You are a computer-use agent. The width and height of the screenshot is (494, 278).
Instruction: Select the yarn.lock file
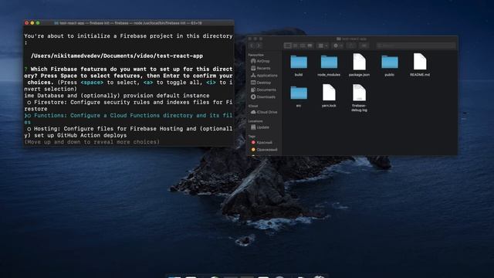[x=329, y=96]
